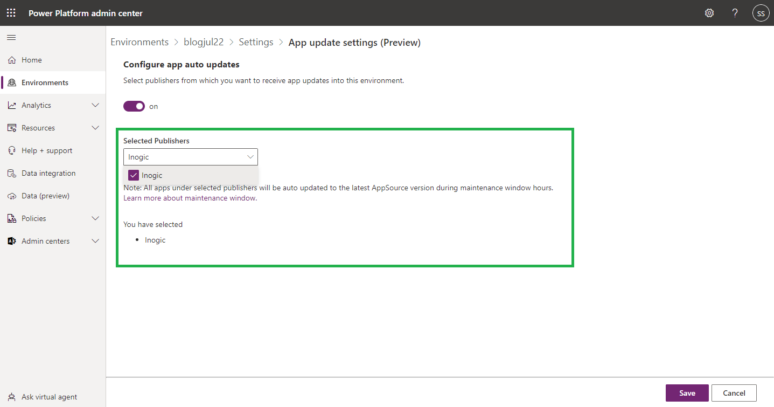
Task: Collapse the navigation hamburger menu
Action: click(11, 37)
